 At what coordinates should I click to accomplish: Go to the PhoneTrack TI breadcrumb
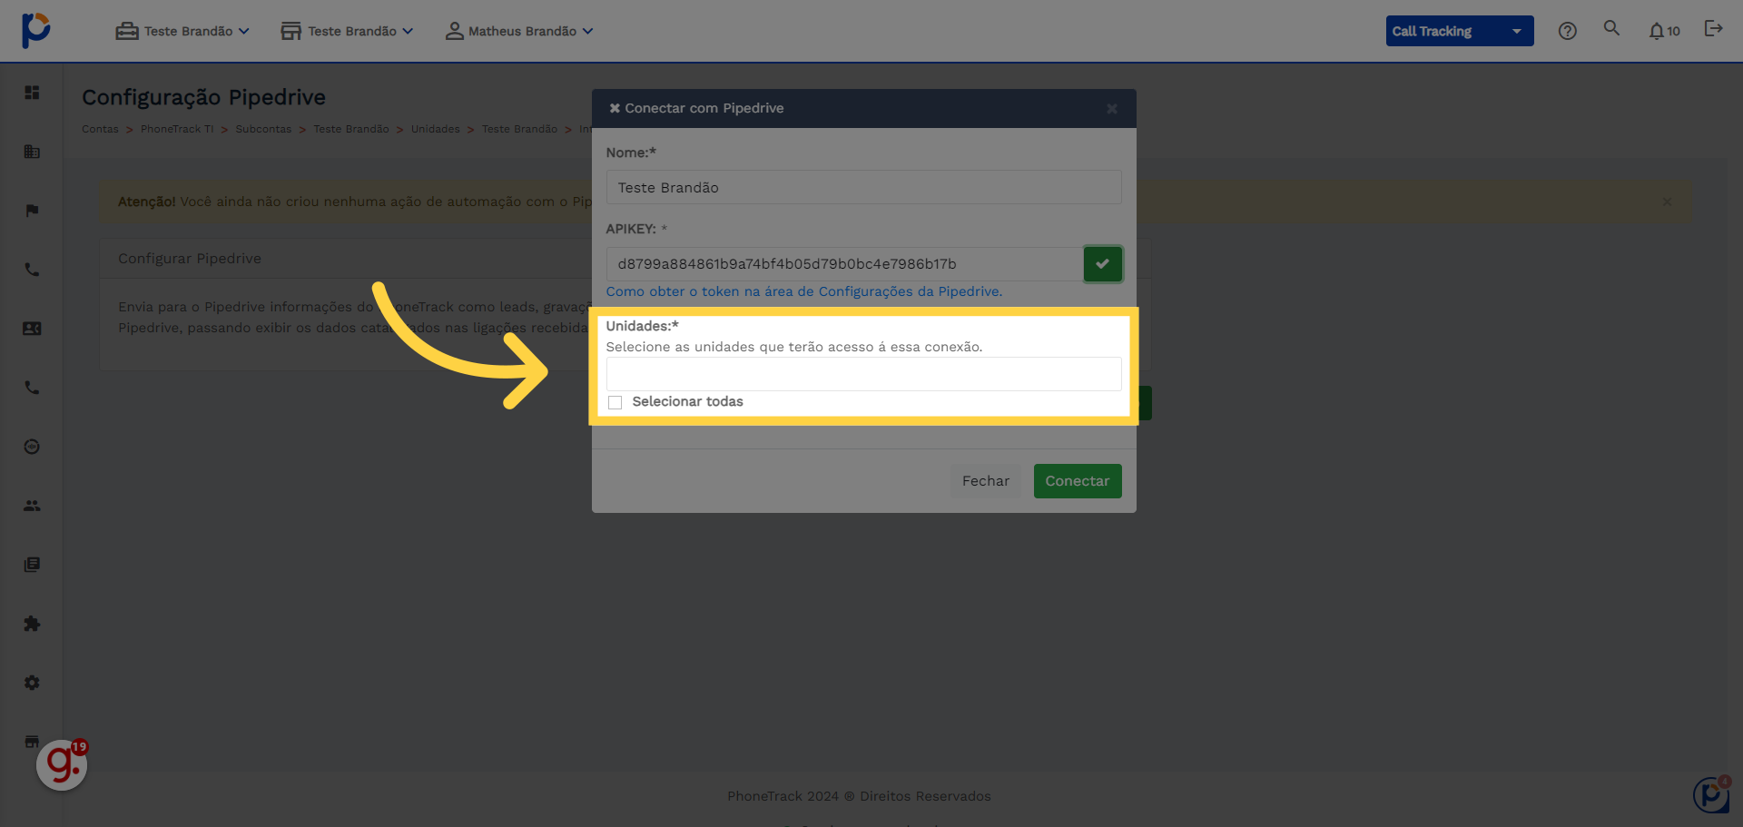coord(177,129)
